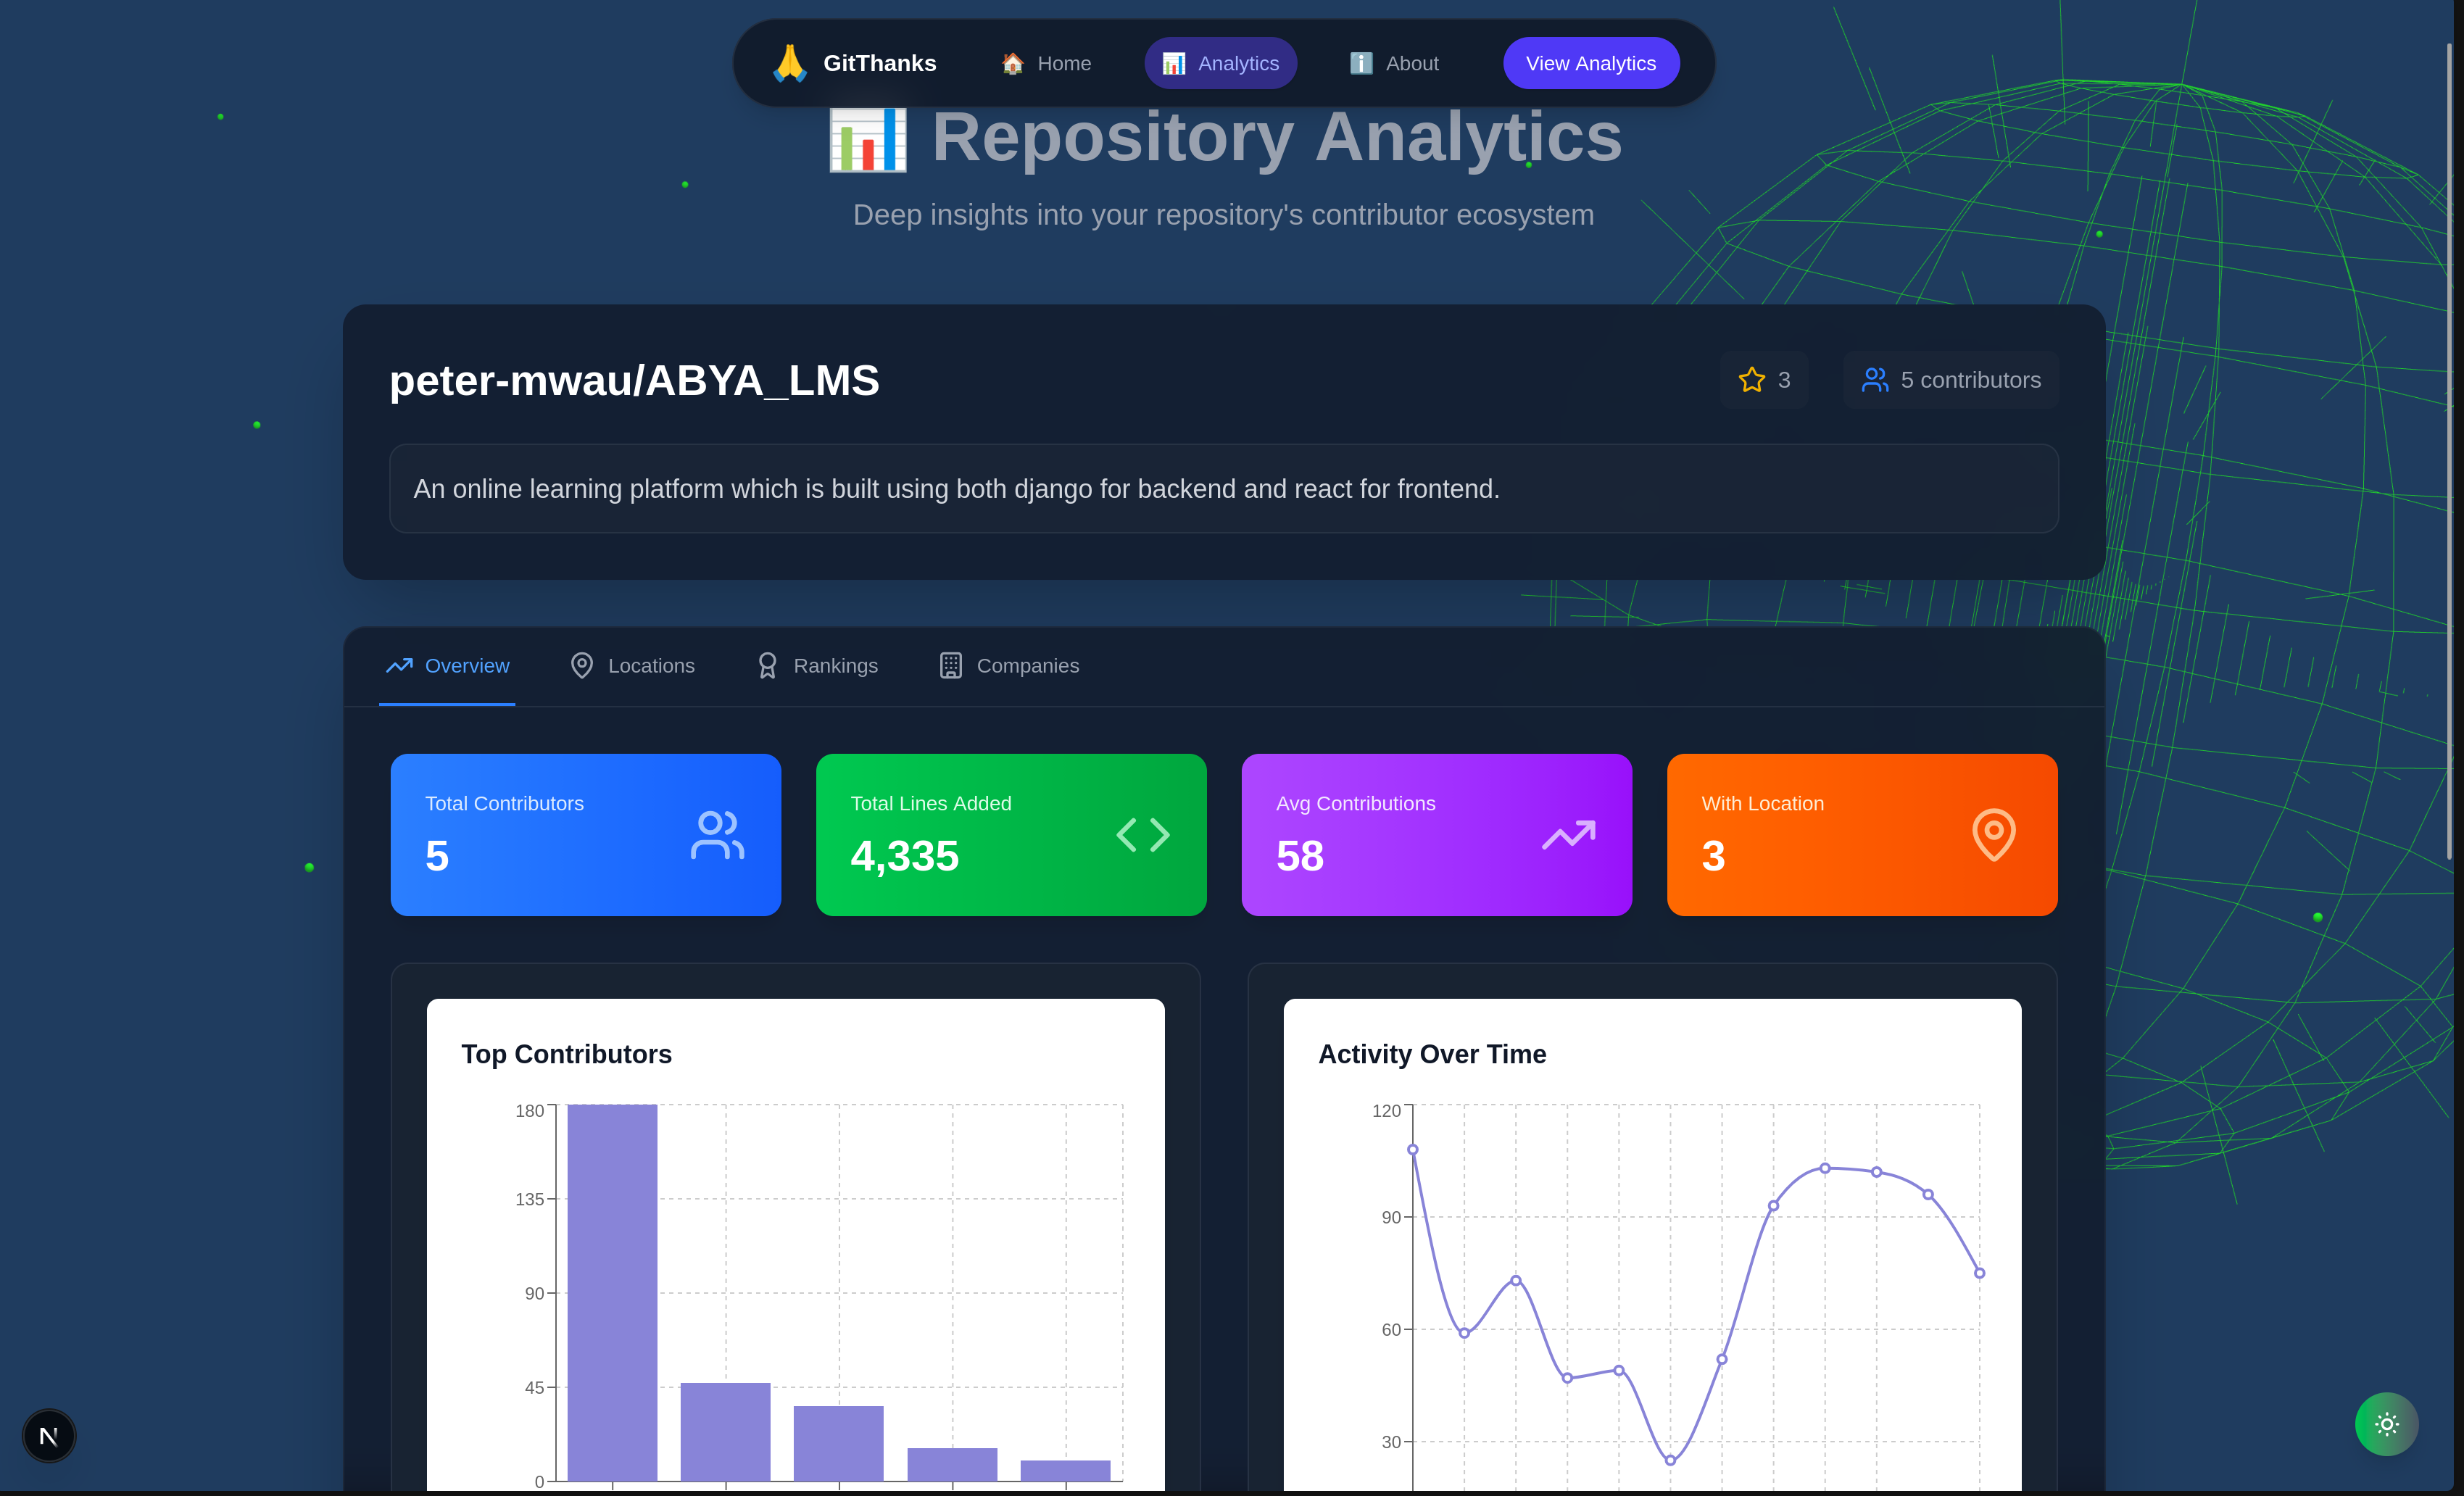This screenshot has height=1496, width=2464.
Task: Open the About nav item
Action: 1394,63
